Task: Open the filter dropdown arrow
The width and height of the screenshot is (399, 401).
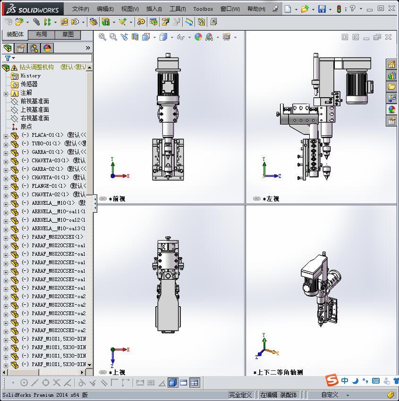Action: pyautogui.click(x=14, y=58)
